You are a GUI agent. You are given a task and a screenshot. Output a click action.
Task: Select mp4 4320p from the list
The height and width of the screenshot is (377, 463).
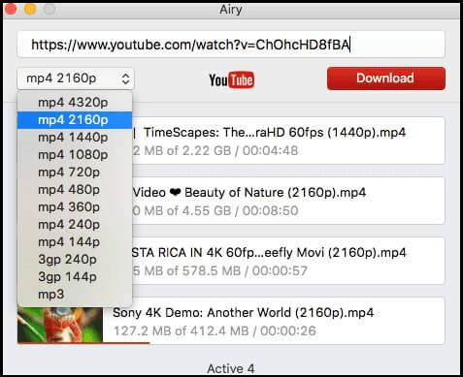click(75, 103)
